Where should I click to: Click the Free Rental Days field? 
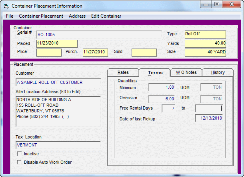168,108
